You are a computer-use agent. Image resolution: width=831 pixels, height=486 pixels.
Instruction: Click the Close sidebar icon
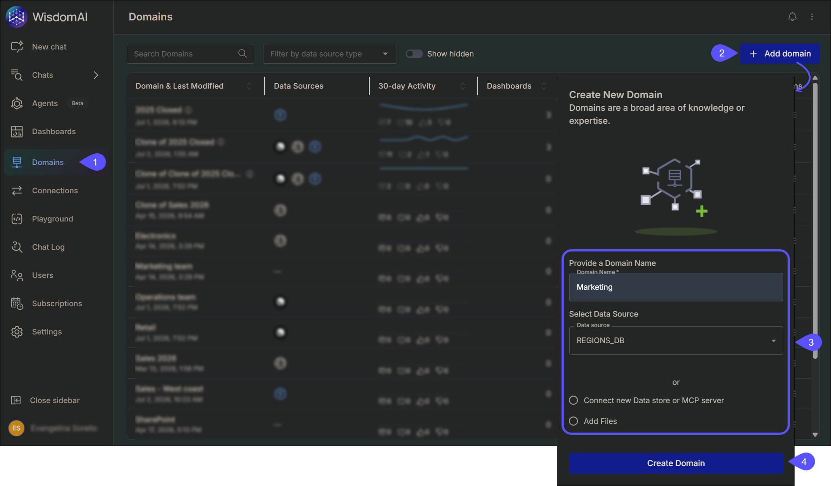click(x=16, y=400)
